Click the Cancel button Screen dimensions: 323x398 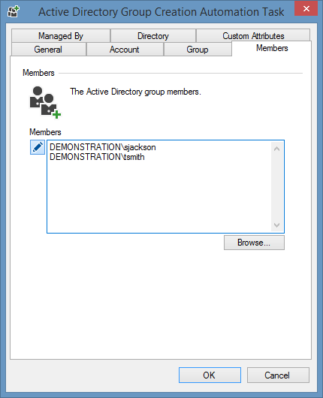click(x=278, y=375)
